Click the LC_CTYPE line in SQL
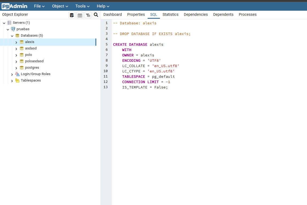Screen dimensions: 307x205 tap(148, 71)
